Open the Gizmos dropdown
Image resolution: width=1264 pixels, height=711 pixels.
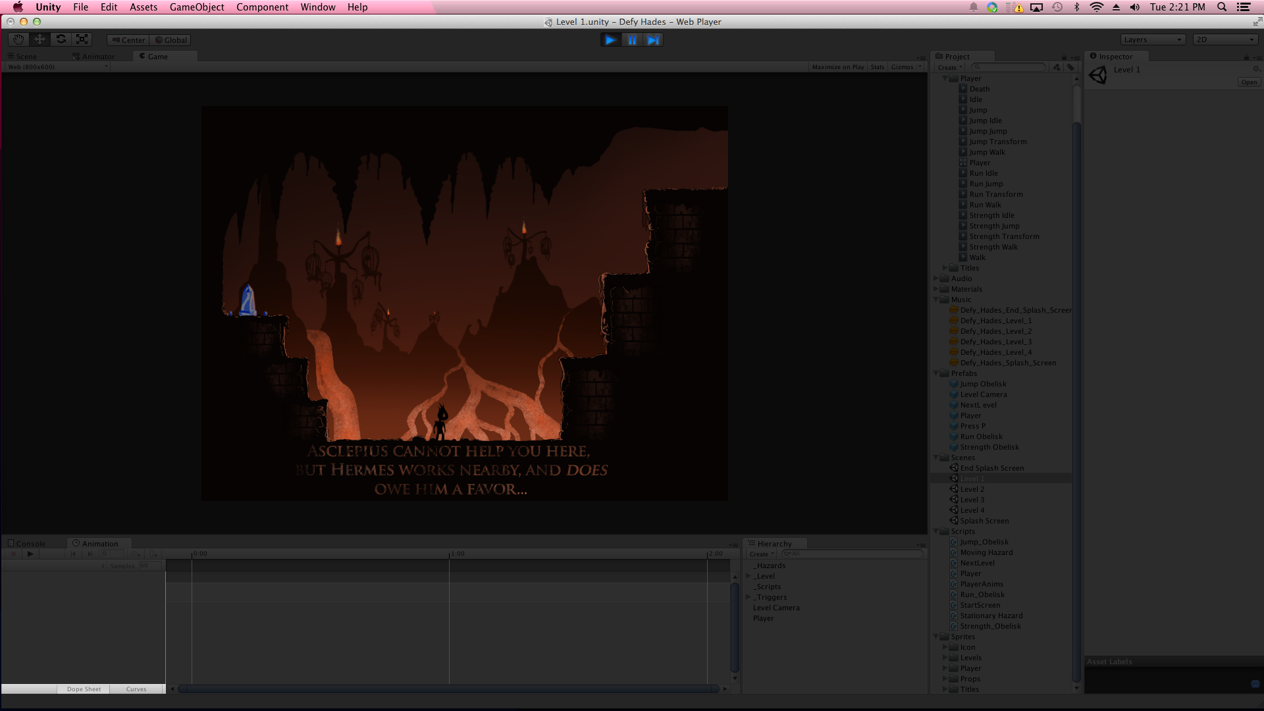906,67
